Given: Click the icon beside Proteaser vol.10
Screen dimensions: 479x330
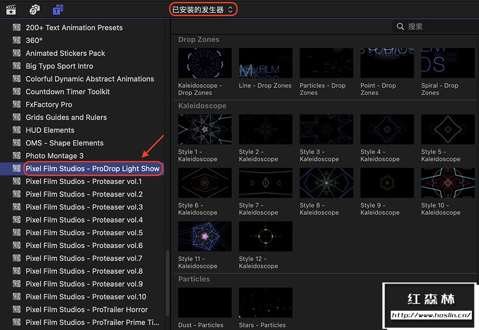Looking at the screenshot, I should (x=16, y=297).
